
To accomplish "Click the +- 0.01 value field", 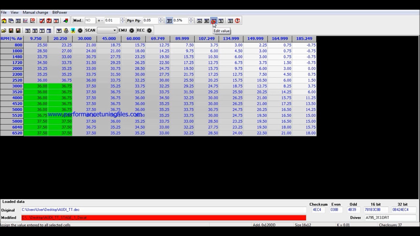I will click(113, 20).
